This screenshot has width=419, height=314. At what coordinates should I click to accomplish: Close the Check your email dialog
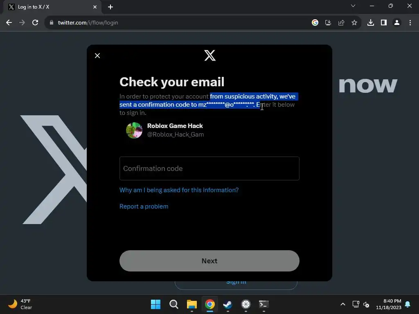coord(97,56)
